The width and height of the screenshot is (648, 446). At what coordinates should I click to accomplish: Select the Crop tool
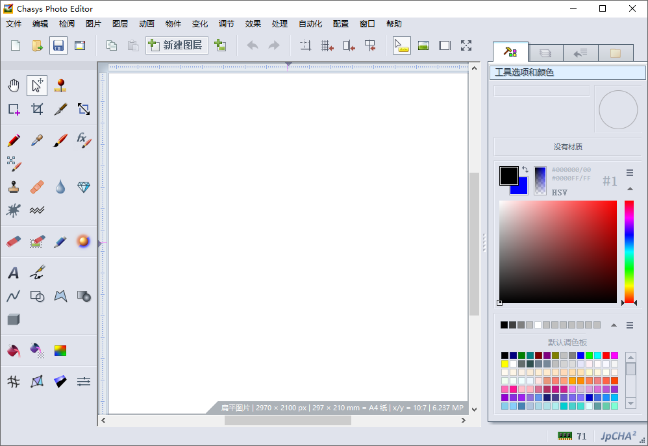[37, 109]
